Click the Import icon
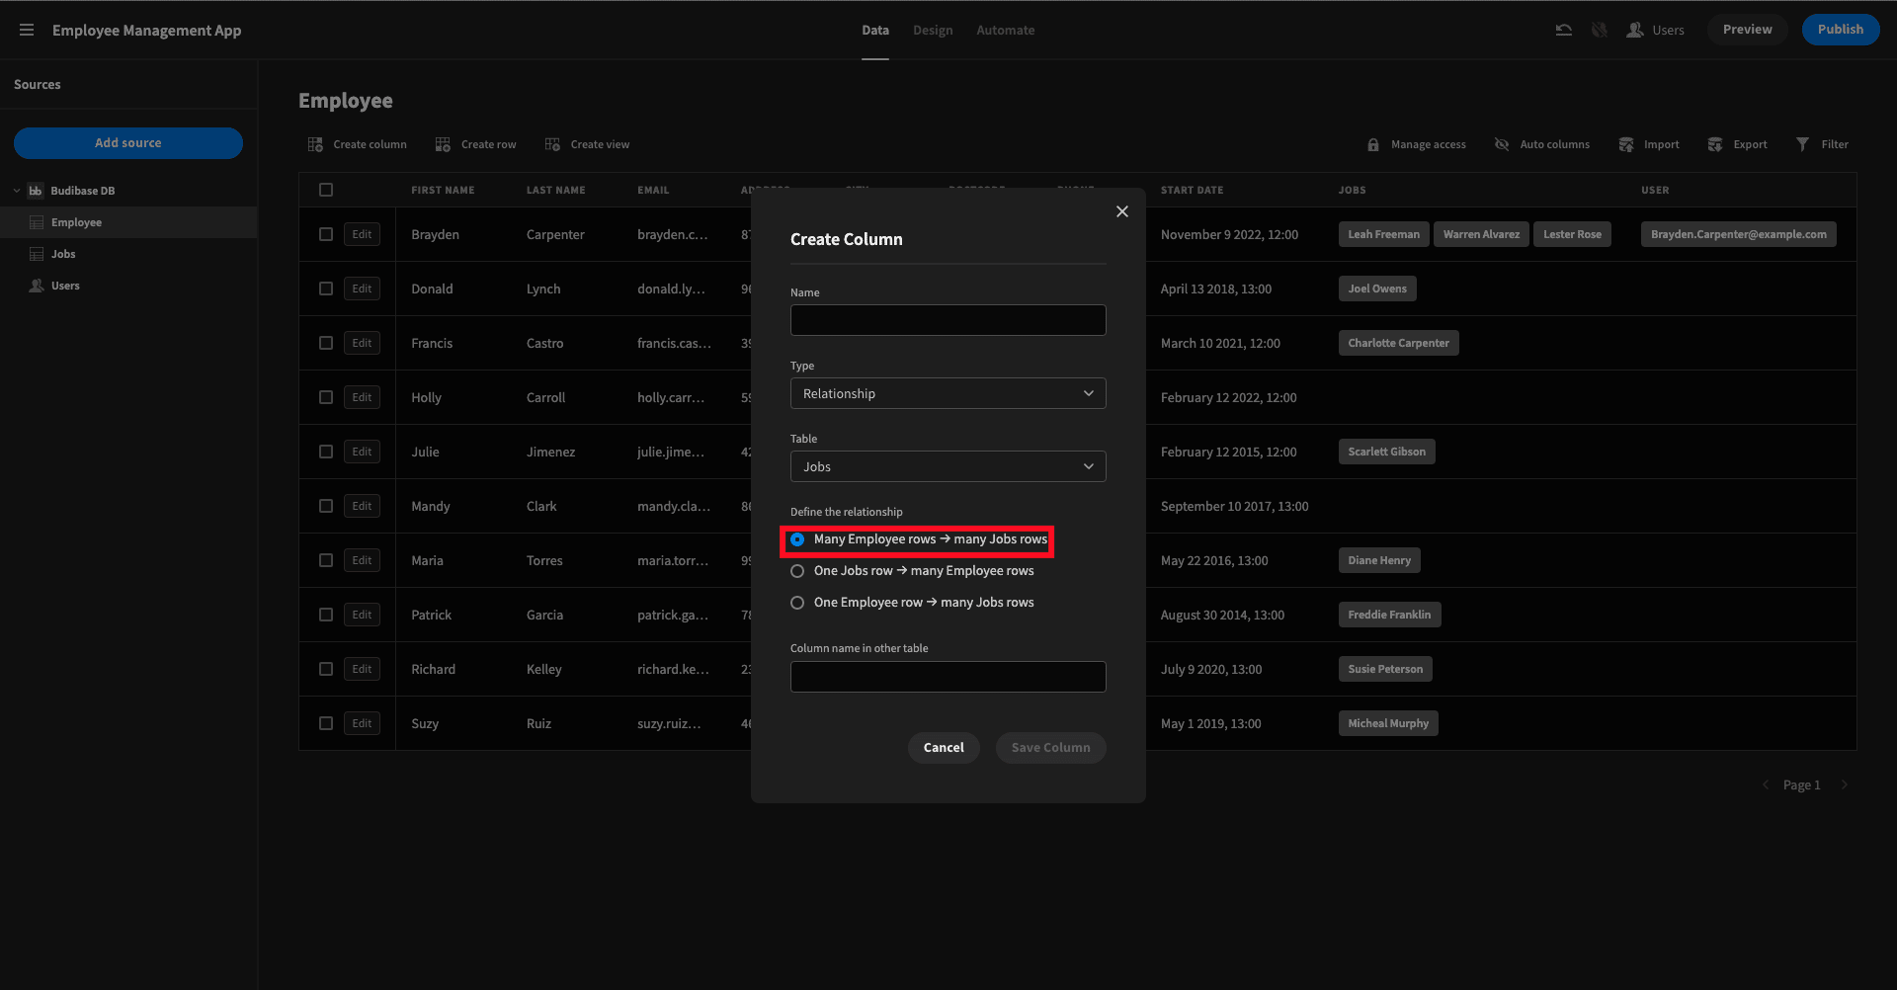 (x=1626, y=144)
